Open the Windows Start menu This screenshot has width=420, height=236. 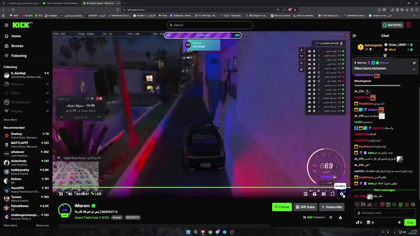tap(188, 232)
